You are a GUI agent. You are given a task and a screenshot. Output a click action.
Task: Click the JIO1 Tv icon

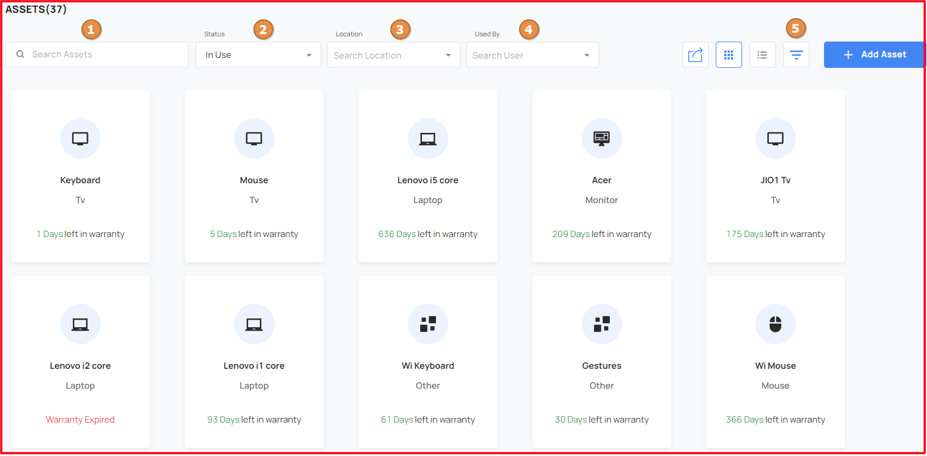pyautogui.click(x=775, y=139)
